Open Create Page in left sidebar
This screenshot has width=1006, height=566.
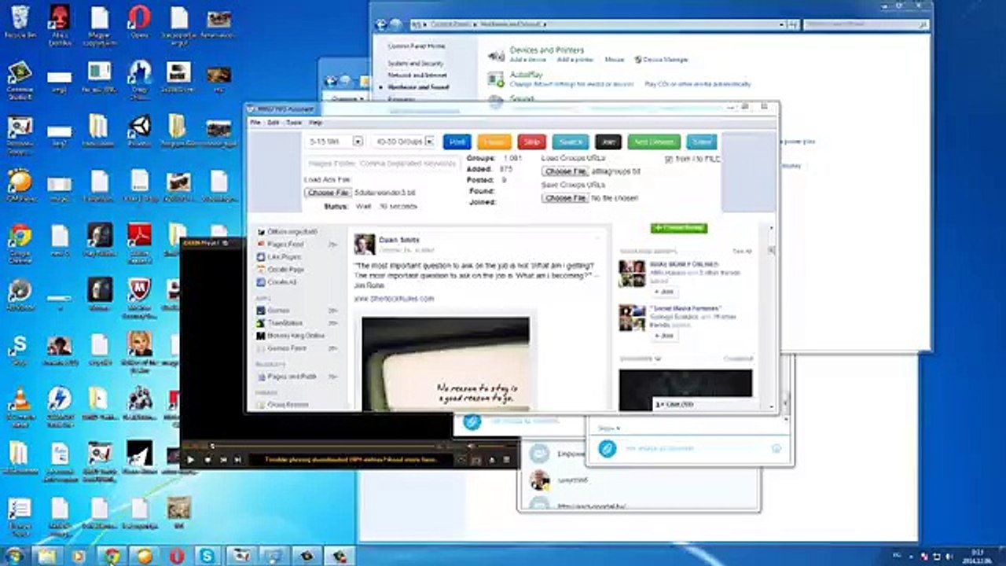click(285, 270)
